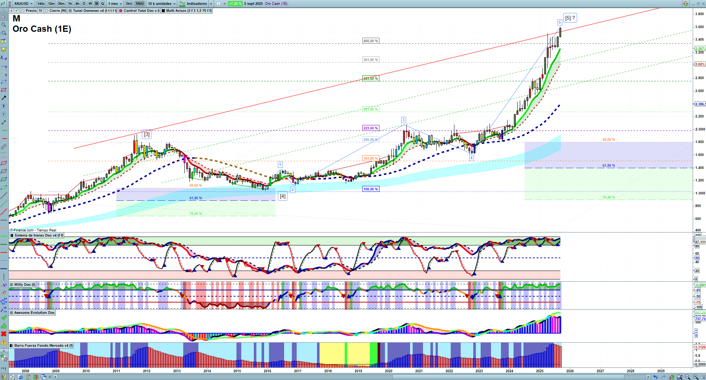
Task: Click the red X delete icon
Action: pyautogui.click(x=4, y=334)
